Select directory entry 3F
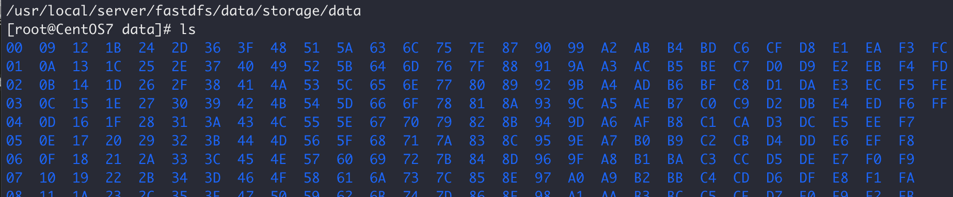953x197 pixels. [x=246, y=48]
